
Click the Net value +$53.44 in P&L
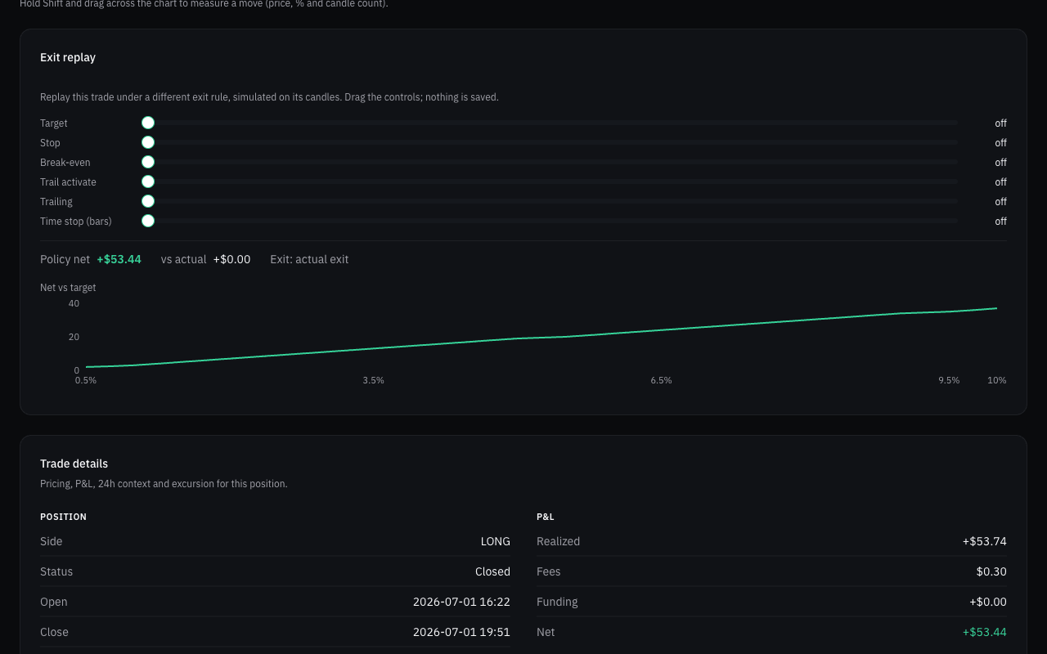[x=985, y=632]
